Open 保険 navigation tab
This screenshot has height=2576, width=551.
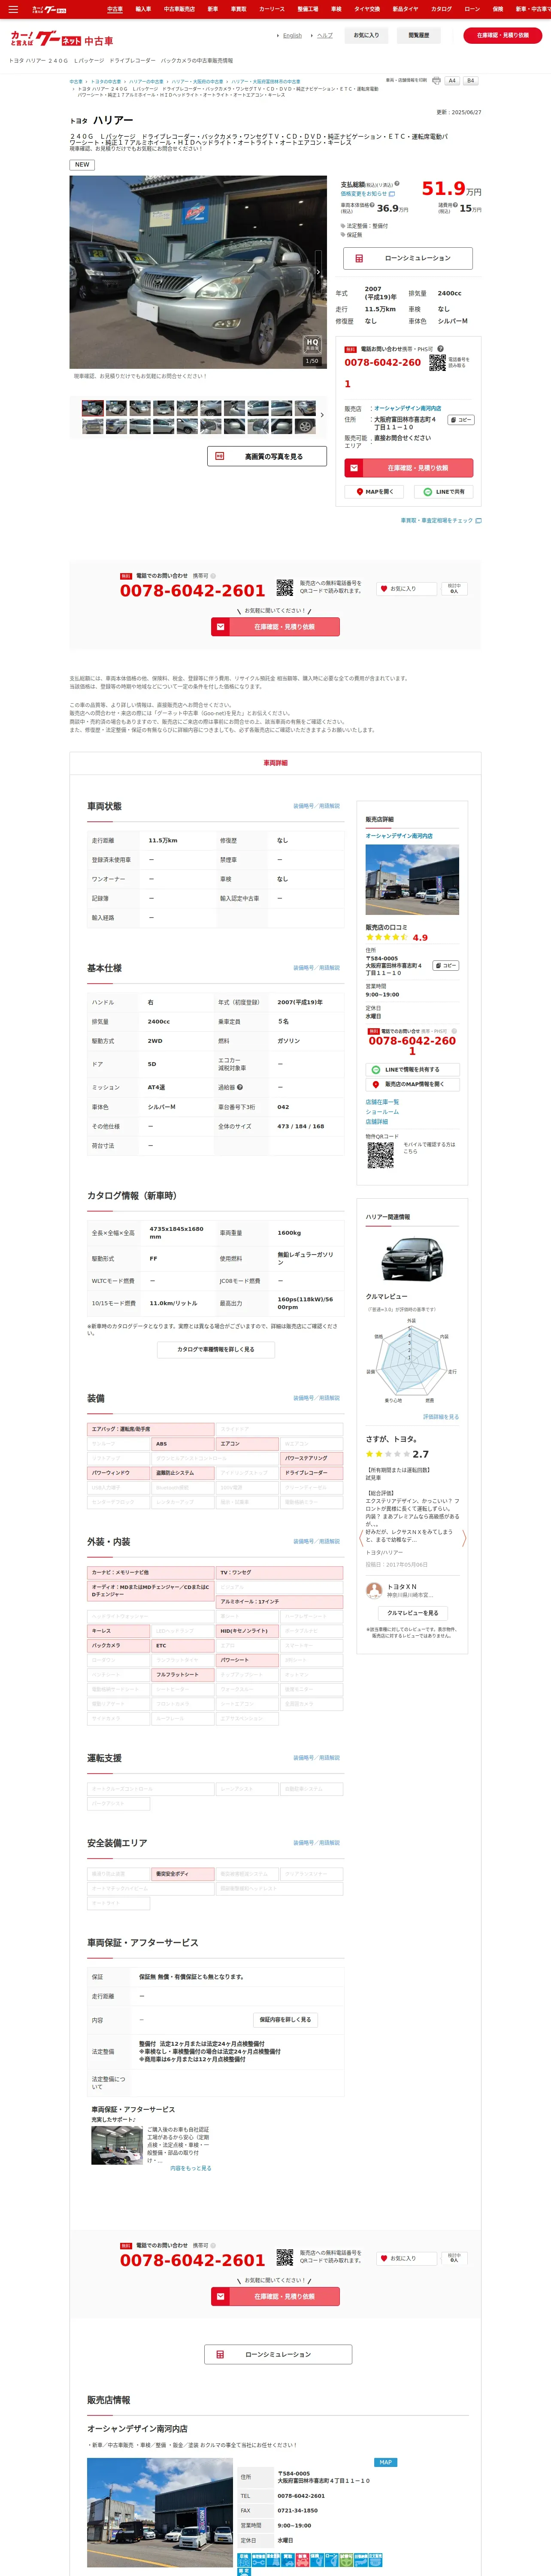coord(497,9)
